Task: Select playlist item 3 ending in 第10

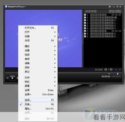Action: 102,20
